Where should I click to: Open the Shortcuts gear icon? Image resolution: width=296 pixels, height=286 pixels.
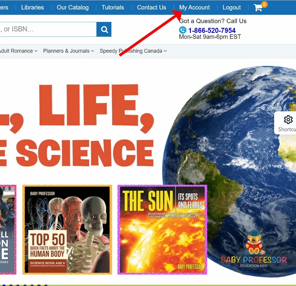288,120
